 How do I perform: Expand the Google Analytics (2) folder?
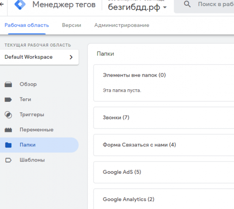tap(164, 199)
